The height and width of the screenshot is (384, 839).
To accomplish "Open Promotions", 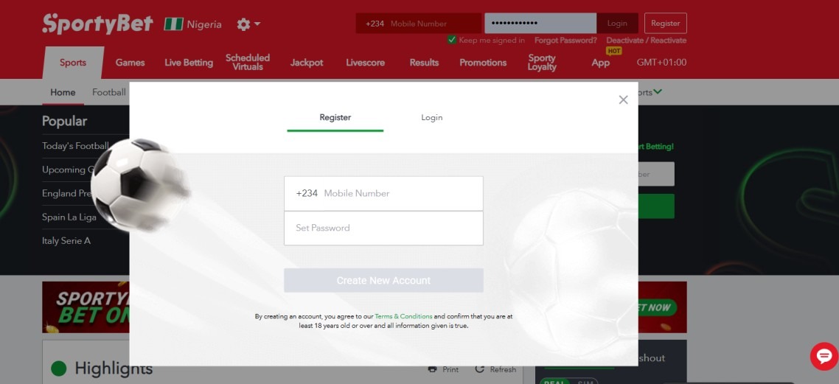I will [x=483, y=63].
